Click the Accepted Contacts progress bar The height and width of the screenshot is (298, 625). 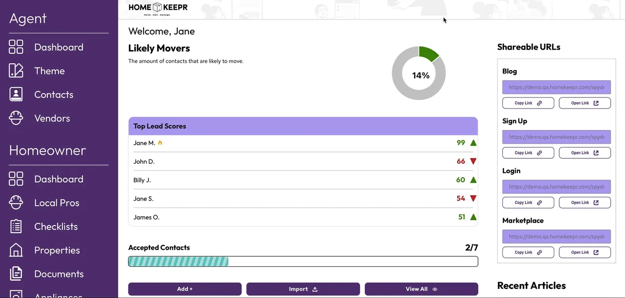303,261
